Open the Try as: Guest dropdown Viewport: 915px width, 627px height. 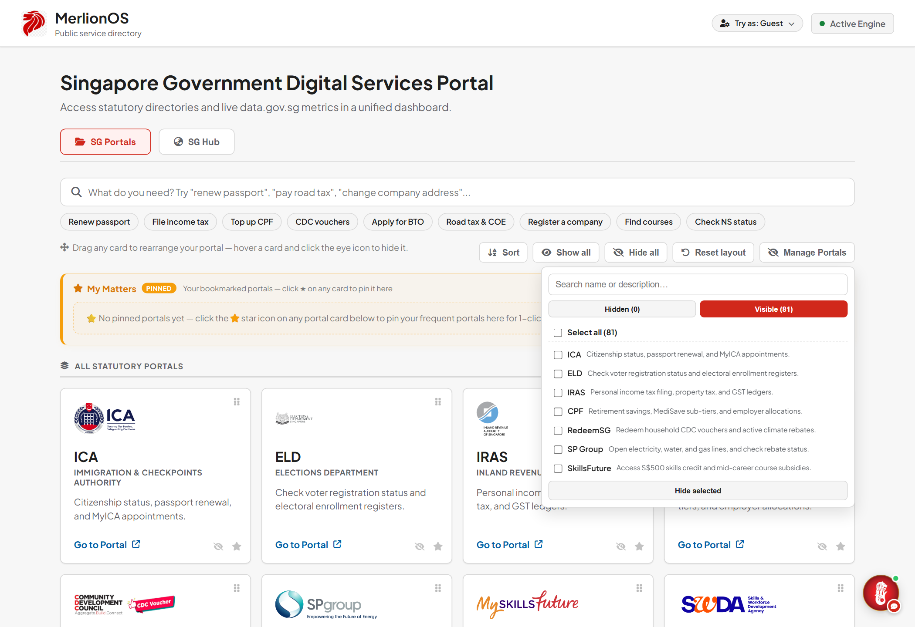[757, 24]
